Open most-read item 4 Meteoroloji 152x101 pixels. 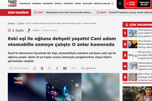click(x=145, y=66)
